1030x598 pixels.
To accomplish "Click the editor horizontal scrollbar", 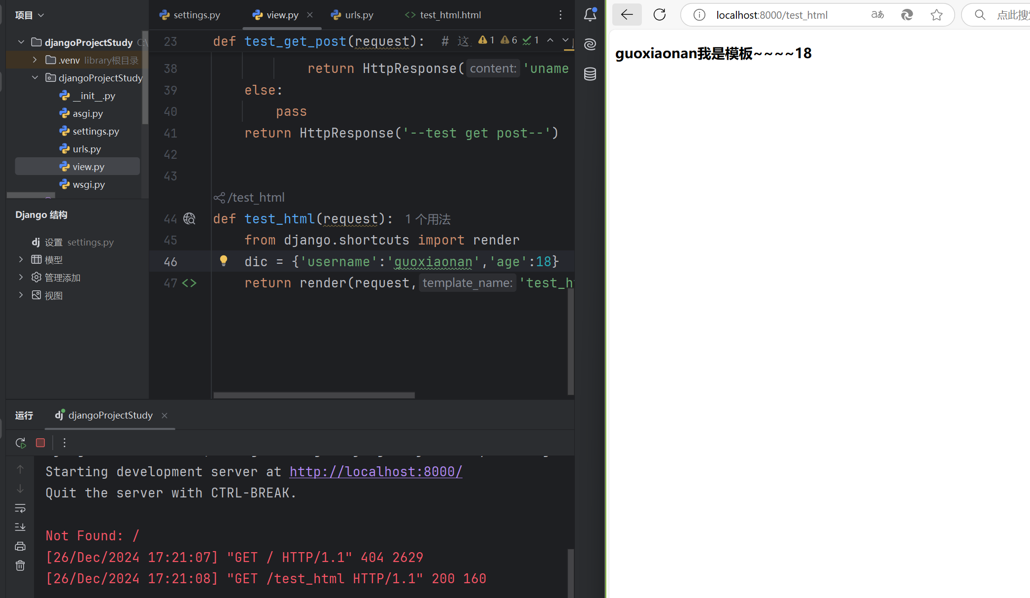I will 314,395.
